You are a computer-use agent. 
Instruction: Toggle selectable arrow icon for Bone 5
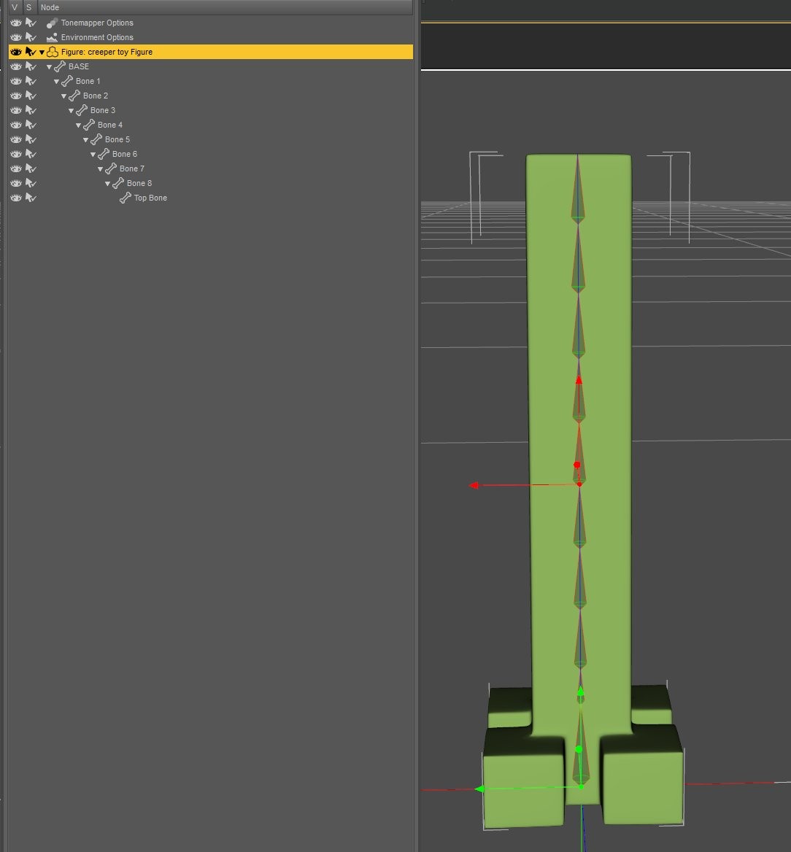point(31,139)
